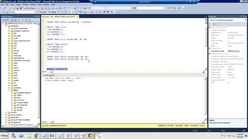Expand the Programmability folder

tap(12, 103)
